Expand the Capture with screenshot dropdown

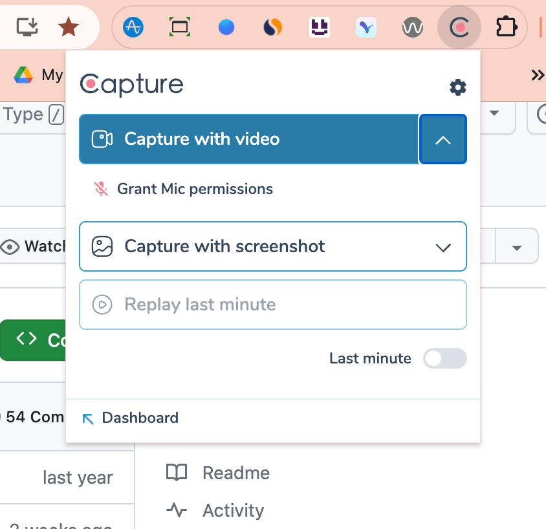443,247
